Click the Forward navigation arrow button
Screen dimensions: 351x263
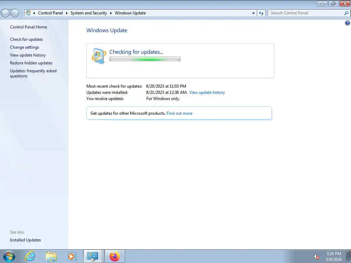coord(15,13)
